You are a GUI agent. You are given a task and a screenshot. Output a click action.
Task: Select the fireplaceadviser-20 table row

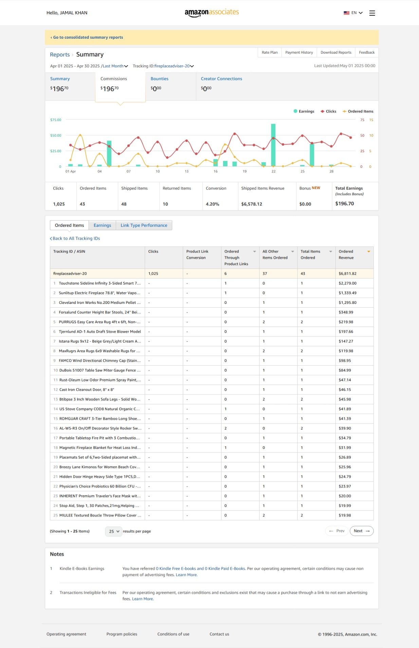point(212,274)
